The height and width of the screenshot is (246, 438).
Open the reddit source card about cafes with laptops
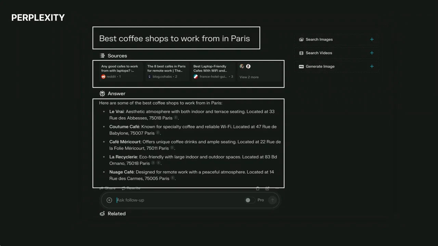coord(121,72)
